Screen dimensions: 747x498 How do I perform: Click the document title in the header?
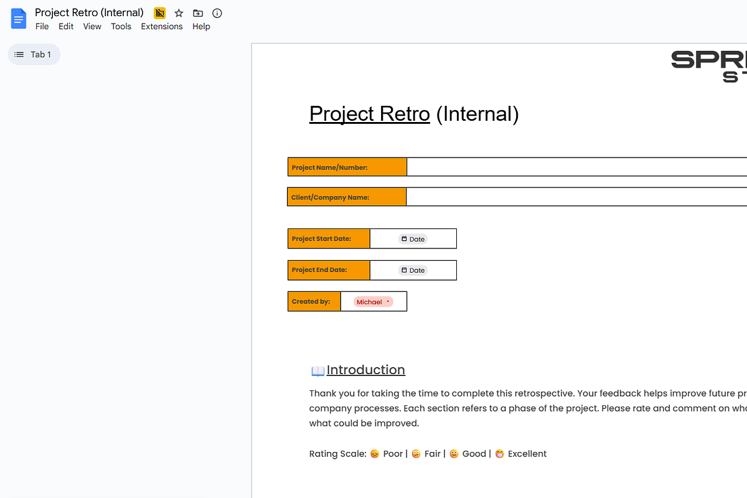pyautogui.click(x=89, y=12)
